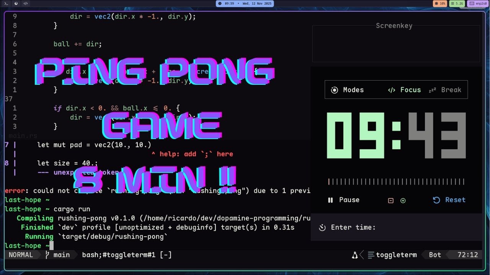Click the main.rs file label
This screenshot has width=490, height=275.
[23, 136]
